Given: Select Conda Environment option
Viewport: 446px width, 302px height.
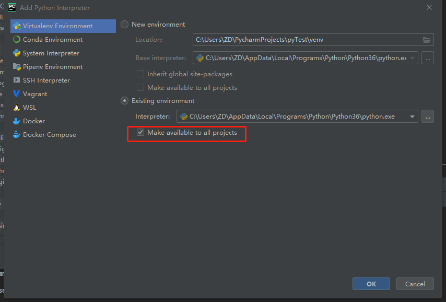Looking at the screenshot, I should point(63,40).
